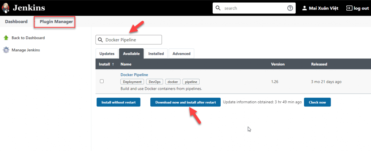Click the Back to Dashboard link
371x151 pixels.
tap(28, 38)
